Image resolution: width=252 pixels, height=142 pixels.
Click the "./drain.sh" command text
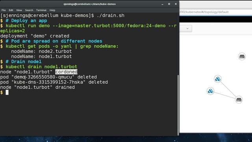[111, 15]
